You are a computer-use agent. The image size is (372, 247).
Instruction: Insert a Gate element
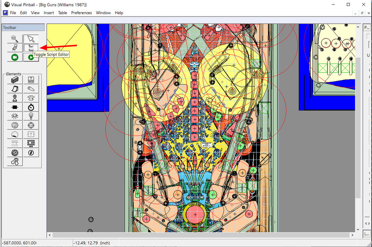[31, 80]
